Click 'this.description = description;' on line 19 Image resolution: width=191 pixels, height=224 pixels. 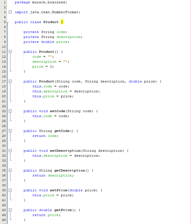point(66,91)
